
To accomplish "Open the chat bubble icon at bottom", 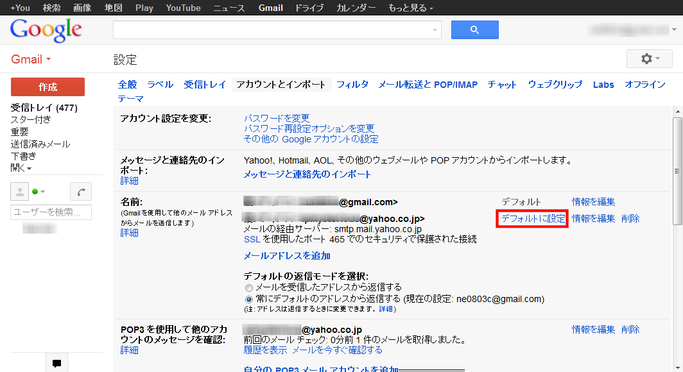I will click(56, 363).
